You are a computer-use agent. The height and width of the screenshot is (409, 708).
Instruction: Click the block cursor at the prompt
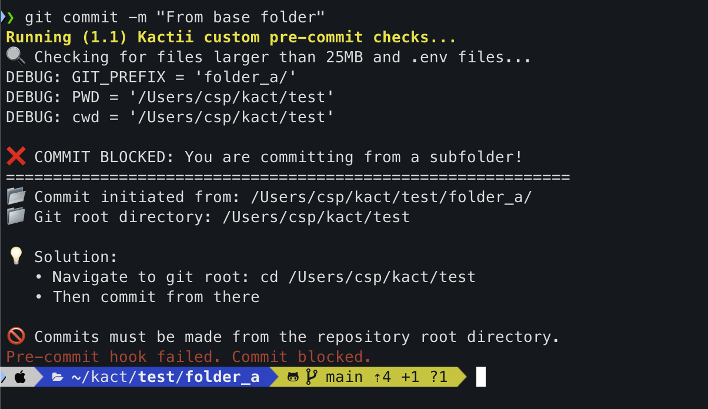coord(480,377)
